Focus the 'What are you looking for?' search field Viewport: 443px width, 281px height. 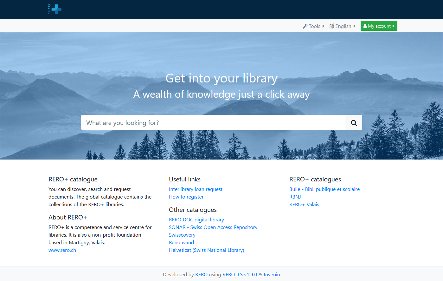(x=213, y=123)
